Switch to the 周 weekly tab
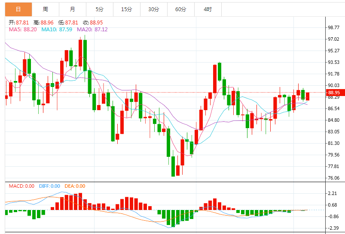Screen dimensions: 345x234 click(46, 9)
